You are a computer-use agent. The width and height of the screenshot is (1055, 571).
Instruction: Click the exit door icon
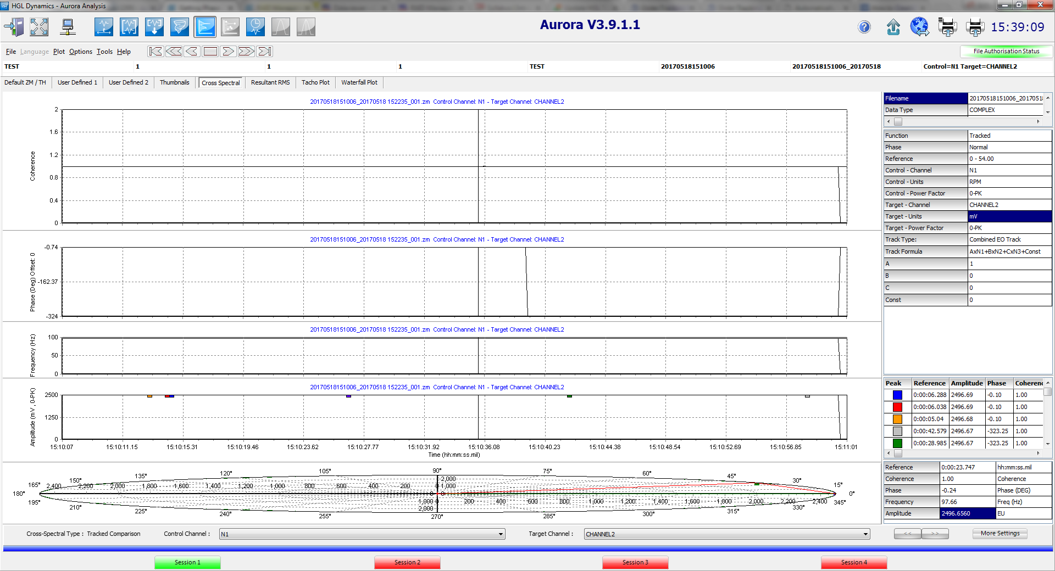pyautogui.click(x=14, y=27)
